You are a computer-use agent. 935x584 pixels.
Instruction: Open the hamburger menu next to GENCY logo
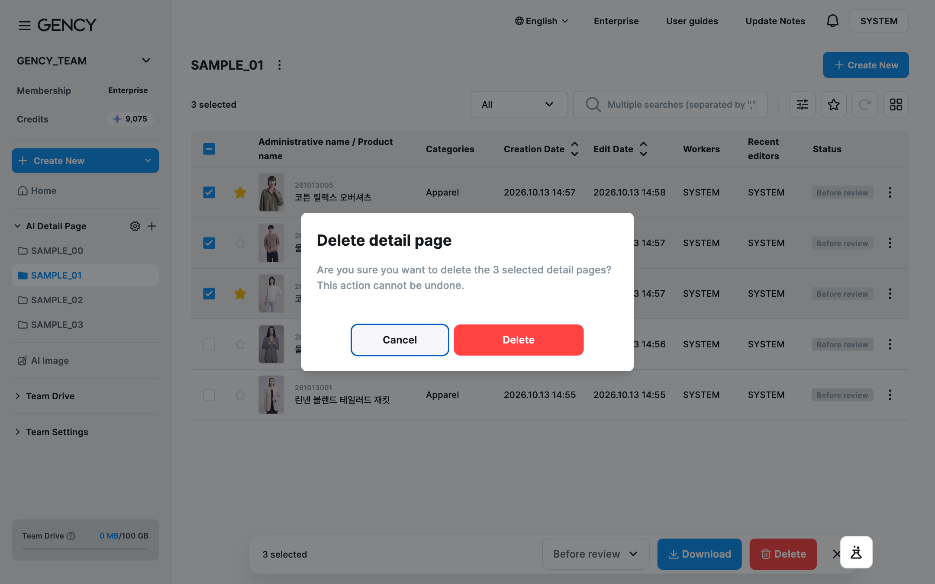[x=25, y=26]
